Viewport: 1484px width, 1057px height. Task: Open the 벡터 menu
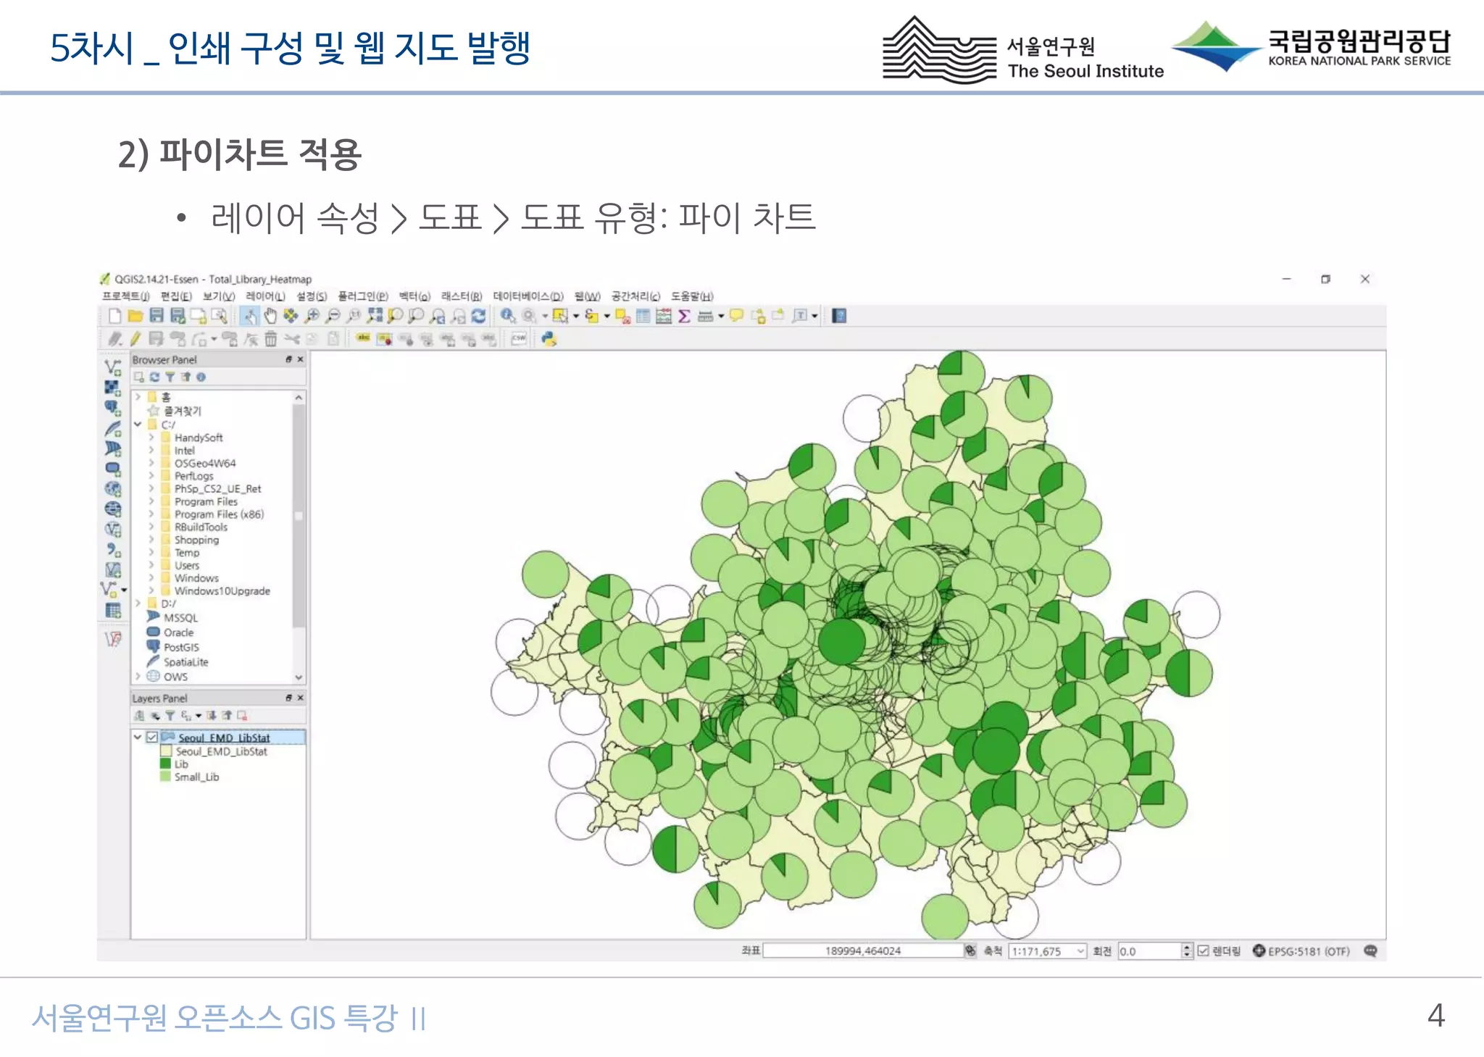(414, 296)
